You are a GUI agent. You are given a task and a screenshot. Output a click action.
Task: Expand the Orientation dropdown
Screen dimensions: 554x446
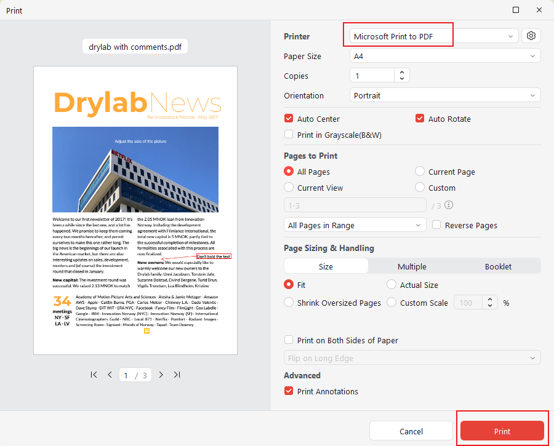444,95
